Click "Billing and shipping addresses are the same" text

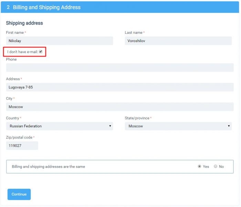(x=49, y=167)
